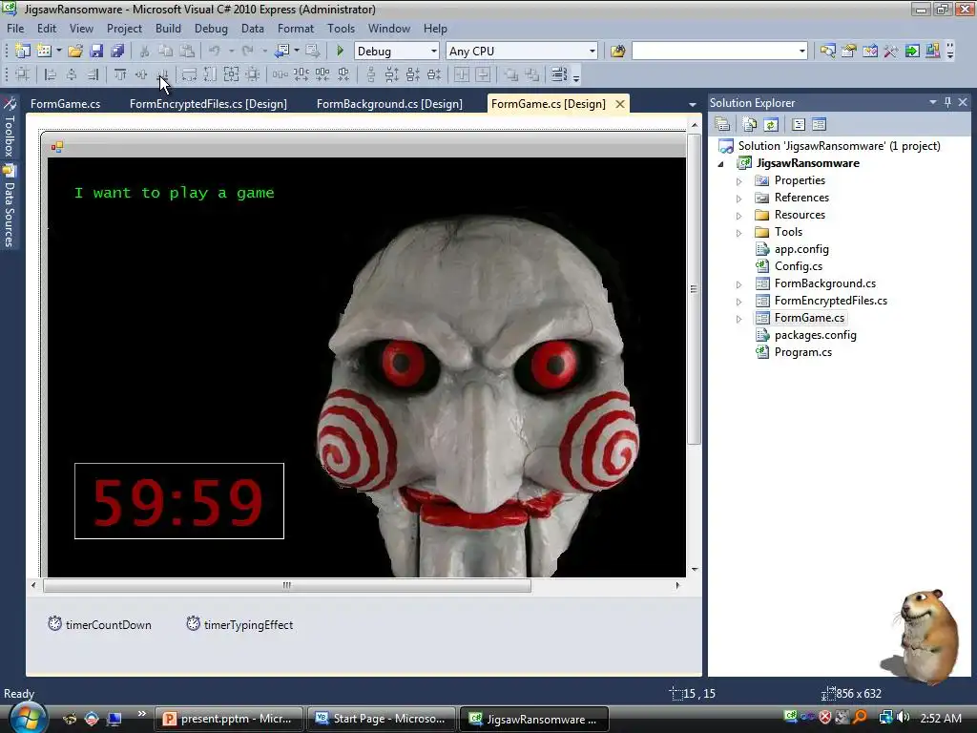Open Find in Files with the binoculars folder icon
977x733 pixels.
[617, 52]
